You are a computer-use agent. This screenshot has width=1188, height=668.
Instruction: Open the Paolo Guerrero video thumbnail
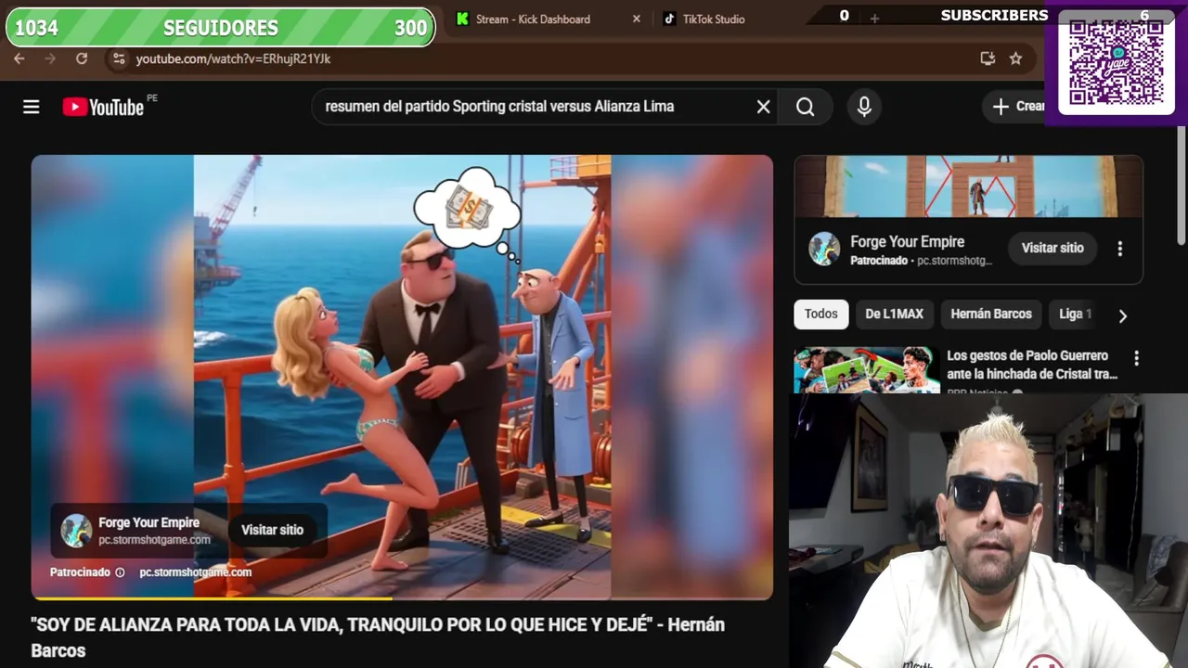[866, 370]
